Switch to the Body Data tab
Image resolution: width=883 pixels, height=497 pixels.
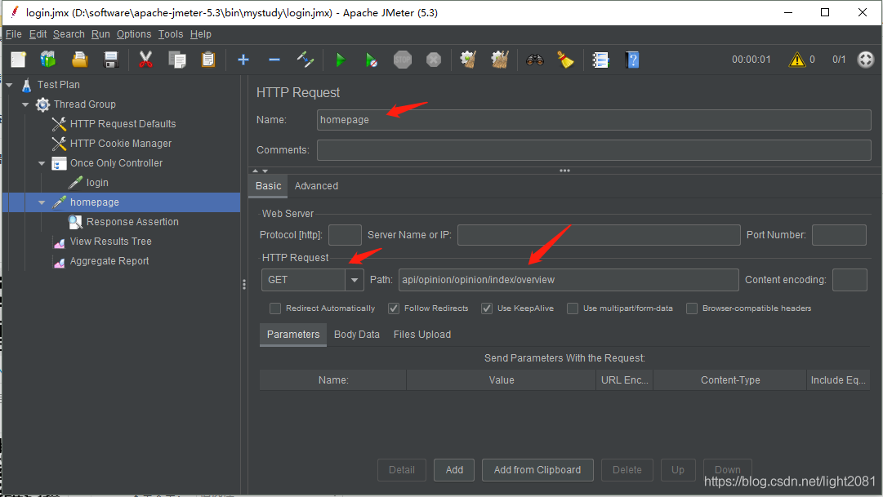(356, 335)
